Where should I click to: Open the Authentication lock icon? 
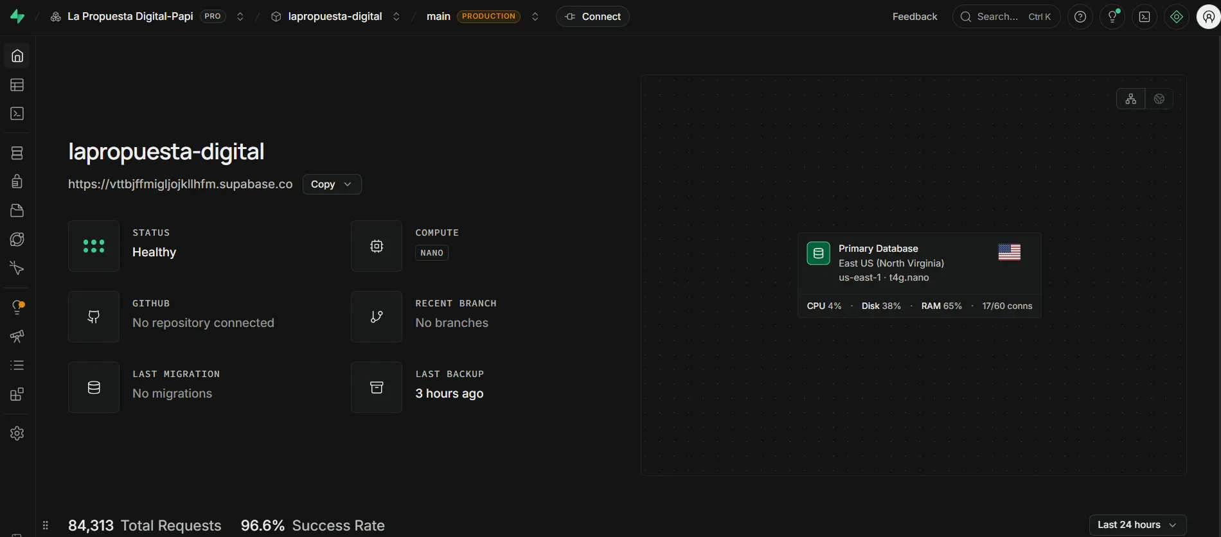coord(17,181)
